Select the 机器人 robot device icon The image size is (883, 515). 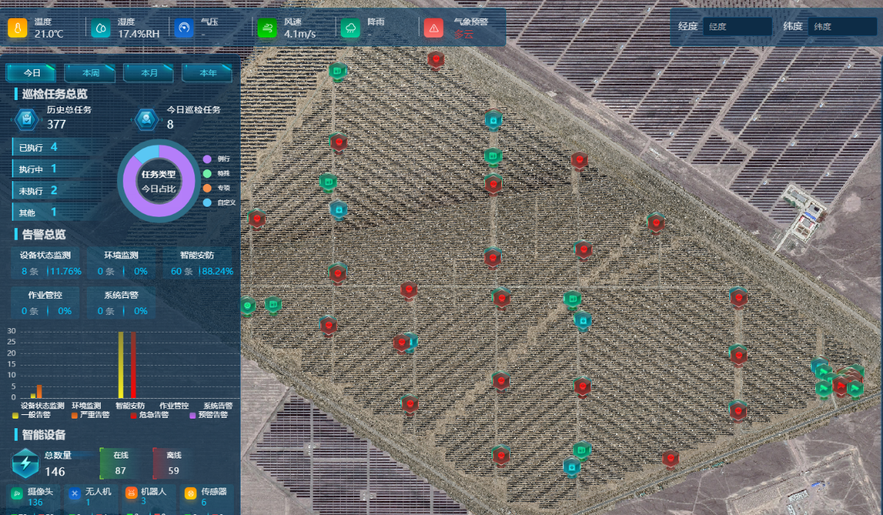click(131, 493)
